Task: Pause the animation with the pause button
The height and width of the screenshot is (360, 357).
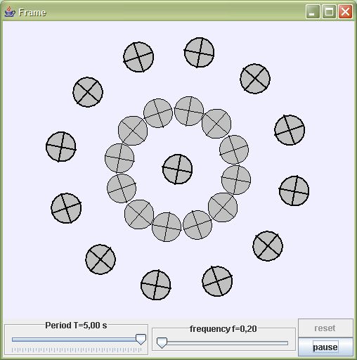Action: pos(325,347)
